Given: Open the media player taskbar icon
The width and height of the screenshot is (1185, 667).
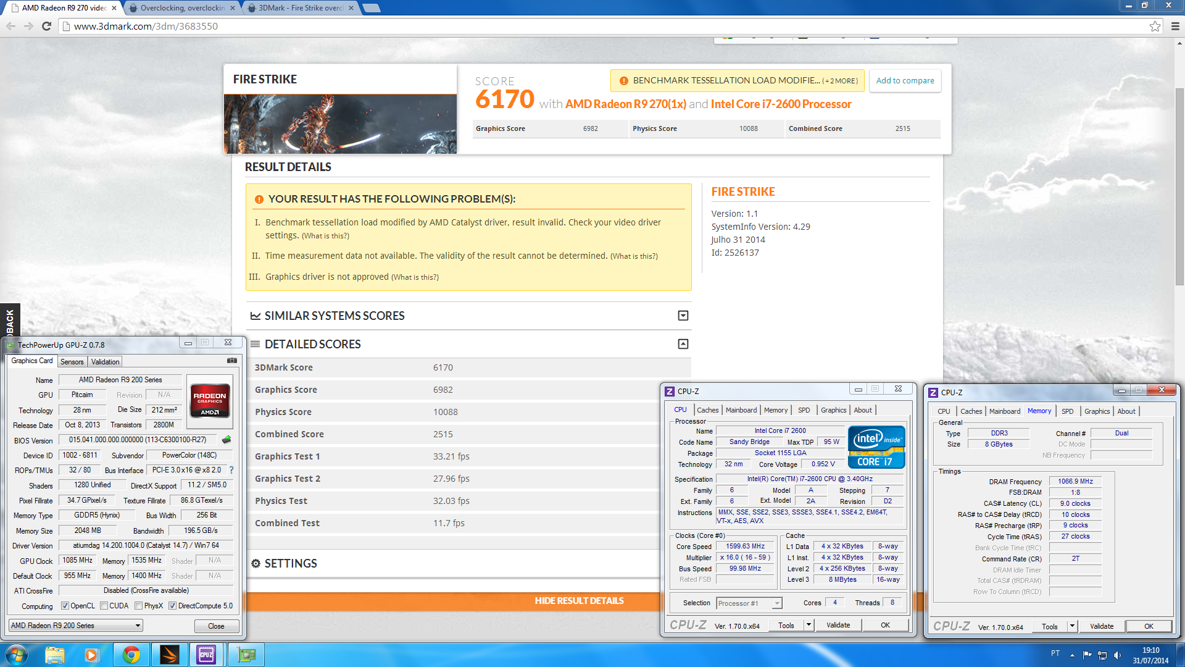Looking at the screenshot, I should pos(91,655).
